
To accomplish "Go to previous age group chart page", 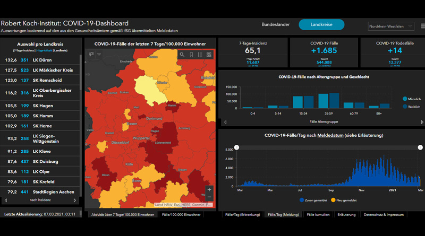I will 225,122.
